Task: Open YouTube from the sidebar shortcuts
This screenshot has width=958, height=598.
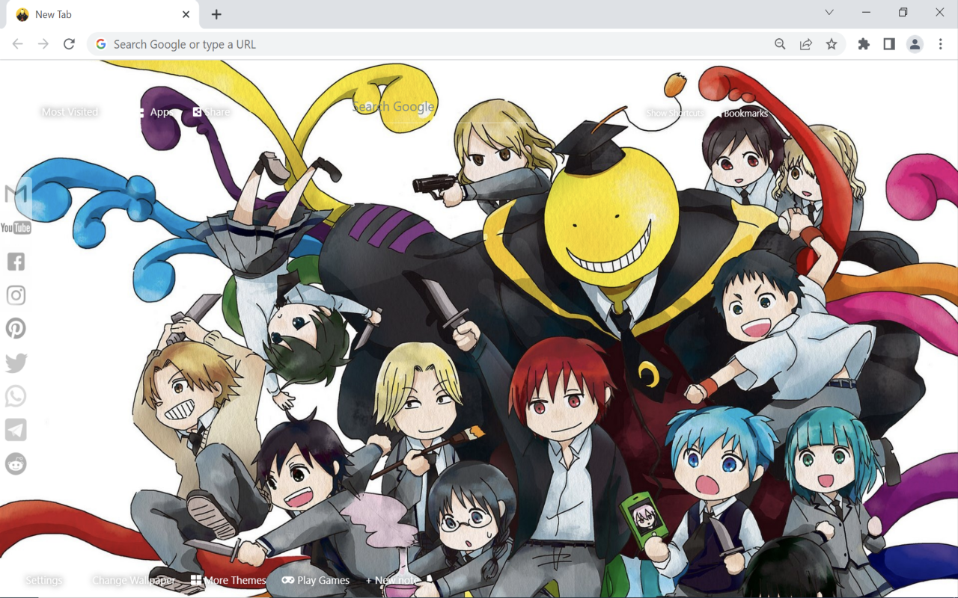Action: pos(16,228)
